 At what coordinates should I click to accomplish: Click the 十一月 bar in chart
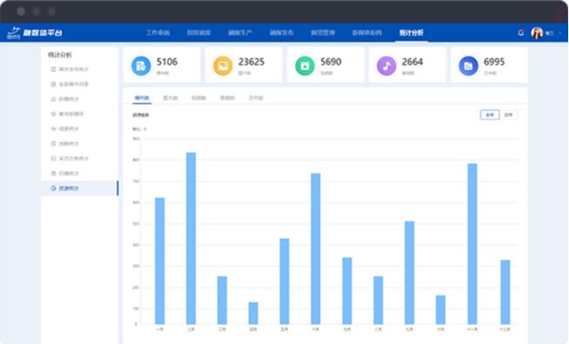coord(472,244)
